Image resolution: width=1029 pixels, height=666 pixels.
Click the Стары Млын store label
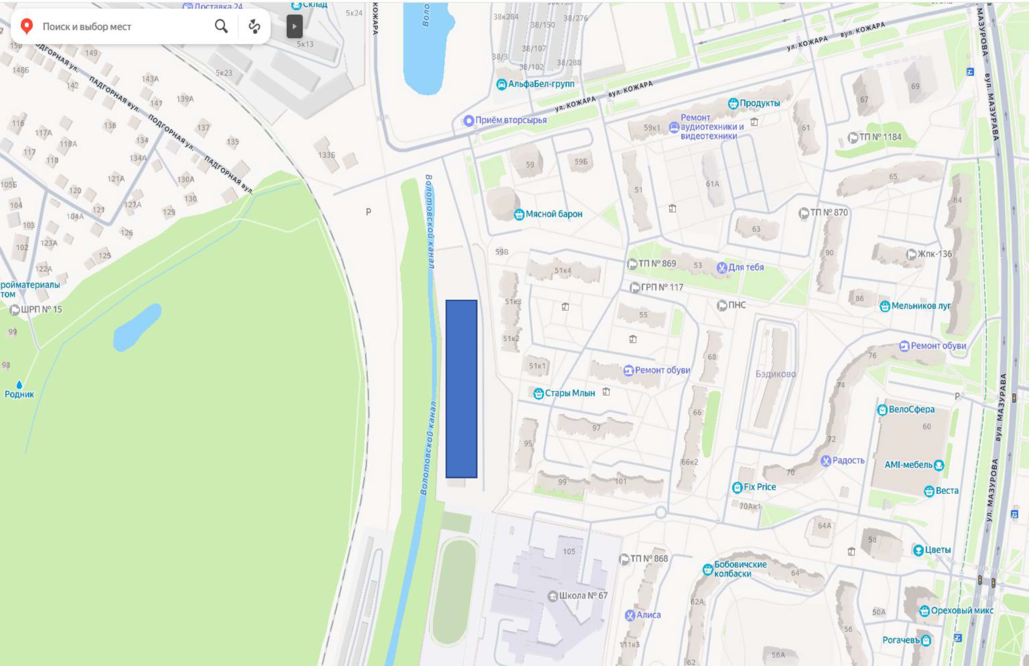coord(569,393)
